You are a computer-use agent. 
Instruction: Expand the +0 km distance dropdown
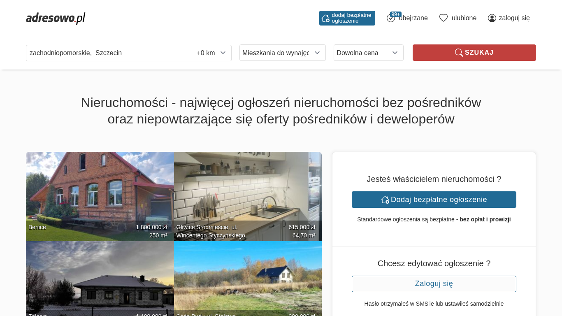tap(211, 53)
